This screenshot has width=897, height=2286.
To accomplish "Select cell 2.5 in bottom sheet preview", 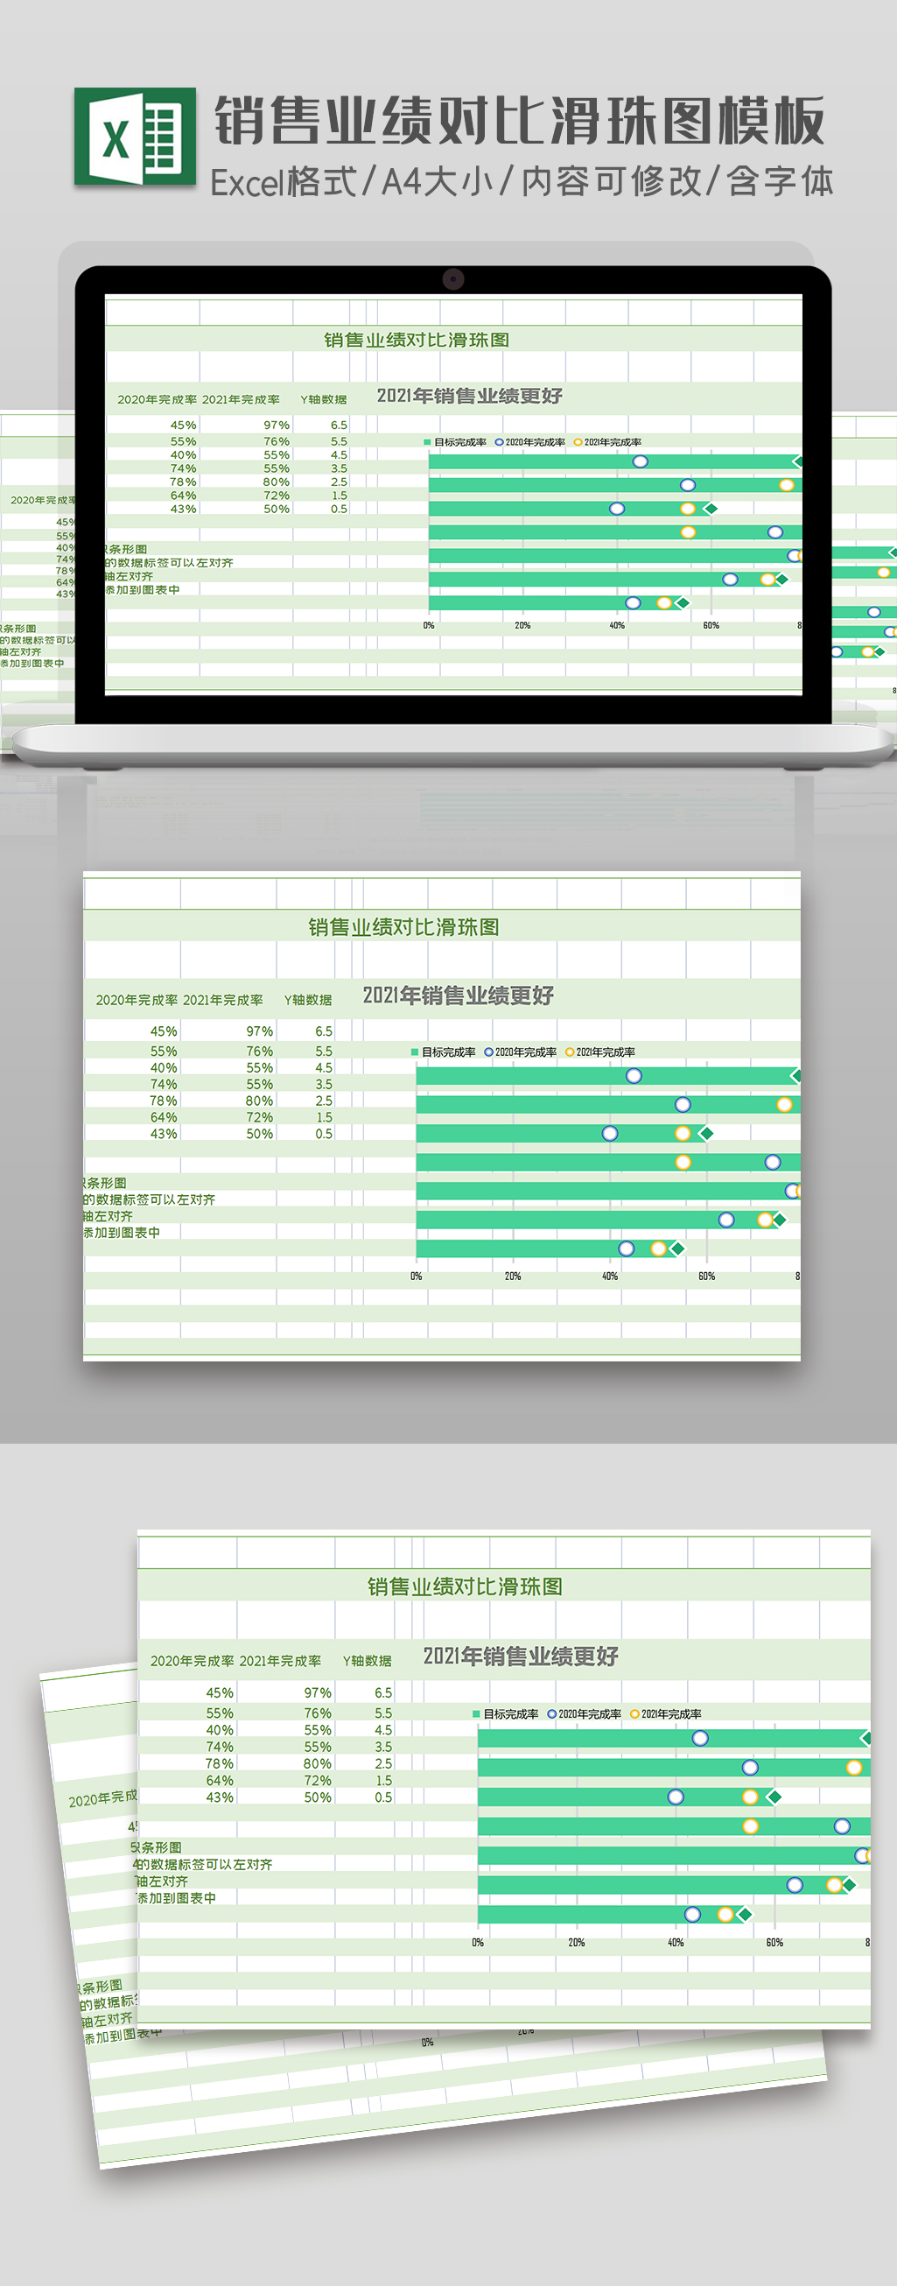I will point(383,1763).
